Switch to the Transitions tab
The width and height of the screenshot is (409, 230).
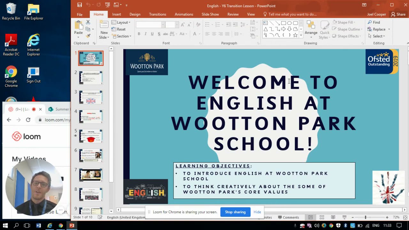tap(158, 14)
